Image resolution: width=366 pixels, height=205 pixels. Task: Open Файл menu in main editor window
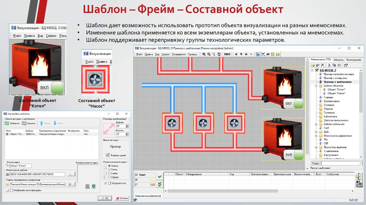click(139, 54)
